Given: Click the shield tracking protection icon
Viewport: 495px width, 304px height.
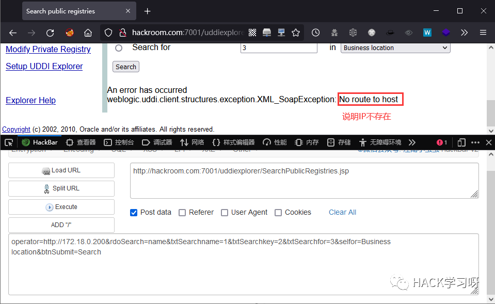Looking at the screenshot, I should point(108,33).
